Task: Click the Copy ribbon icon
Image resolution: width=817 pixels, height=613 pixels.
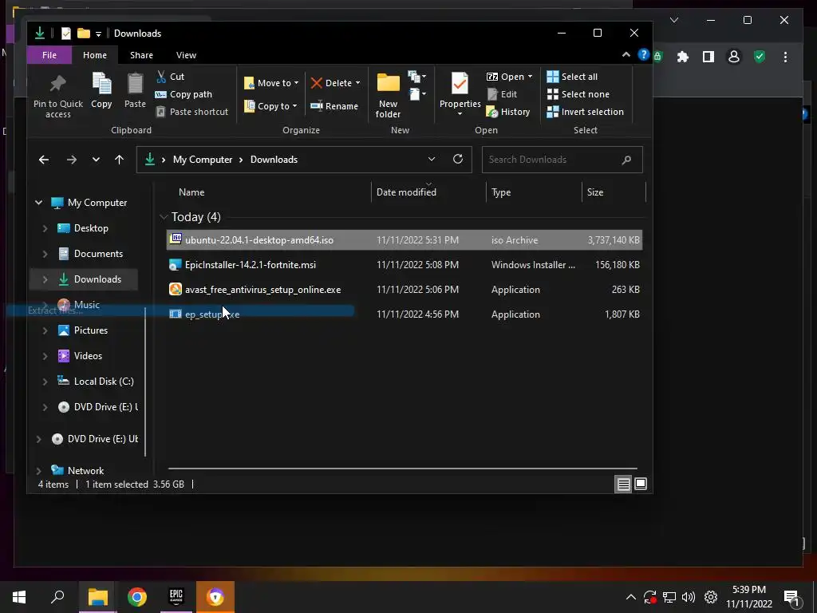Action: 101,83
